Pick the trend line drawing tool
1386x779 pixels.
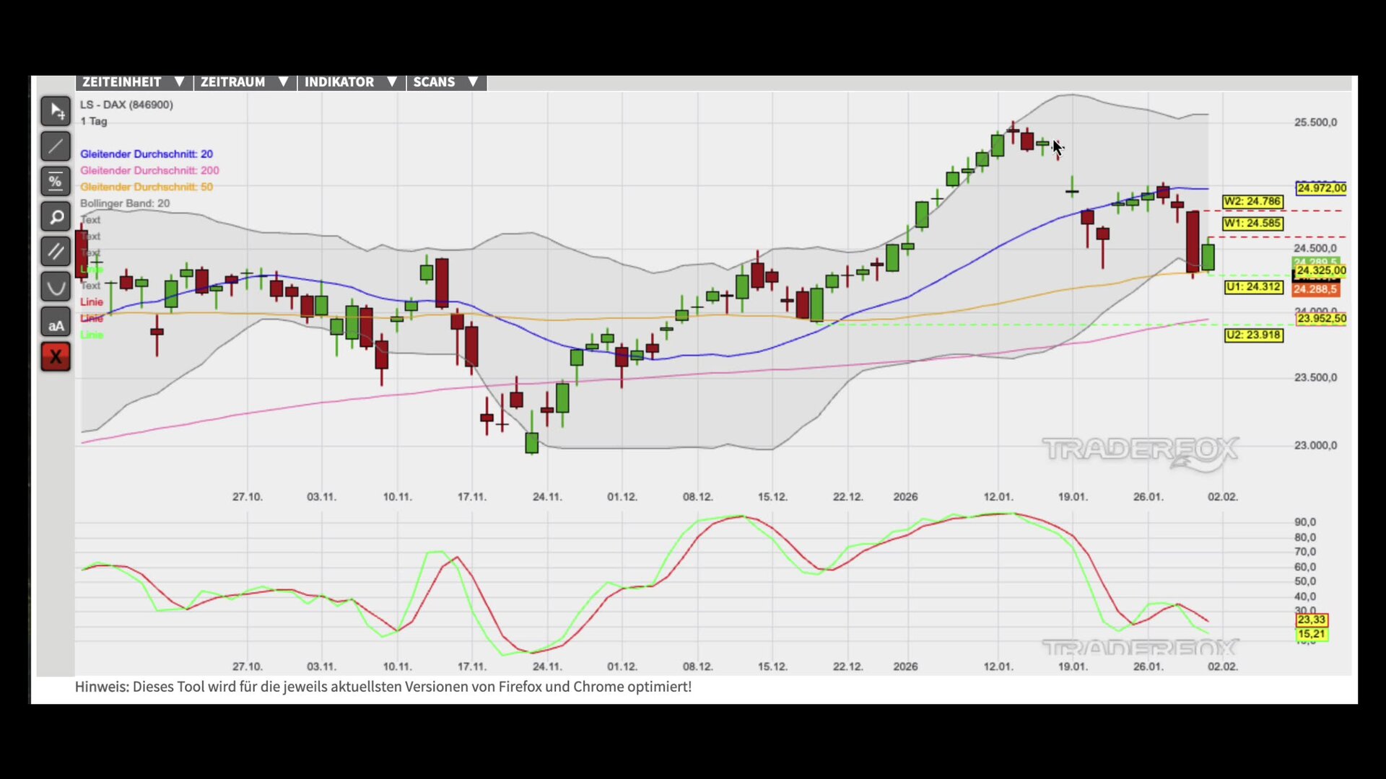pos(56,146)
